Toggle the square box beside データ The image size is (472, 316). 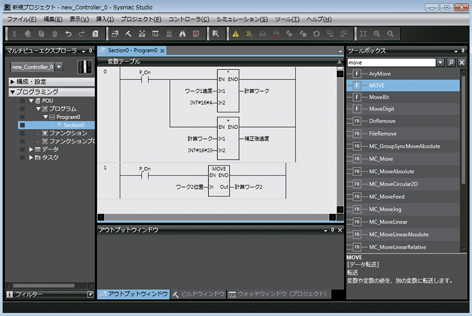pos(23,150)
